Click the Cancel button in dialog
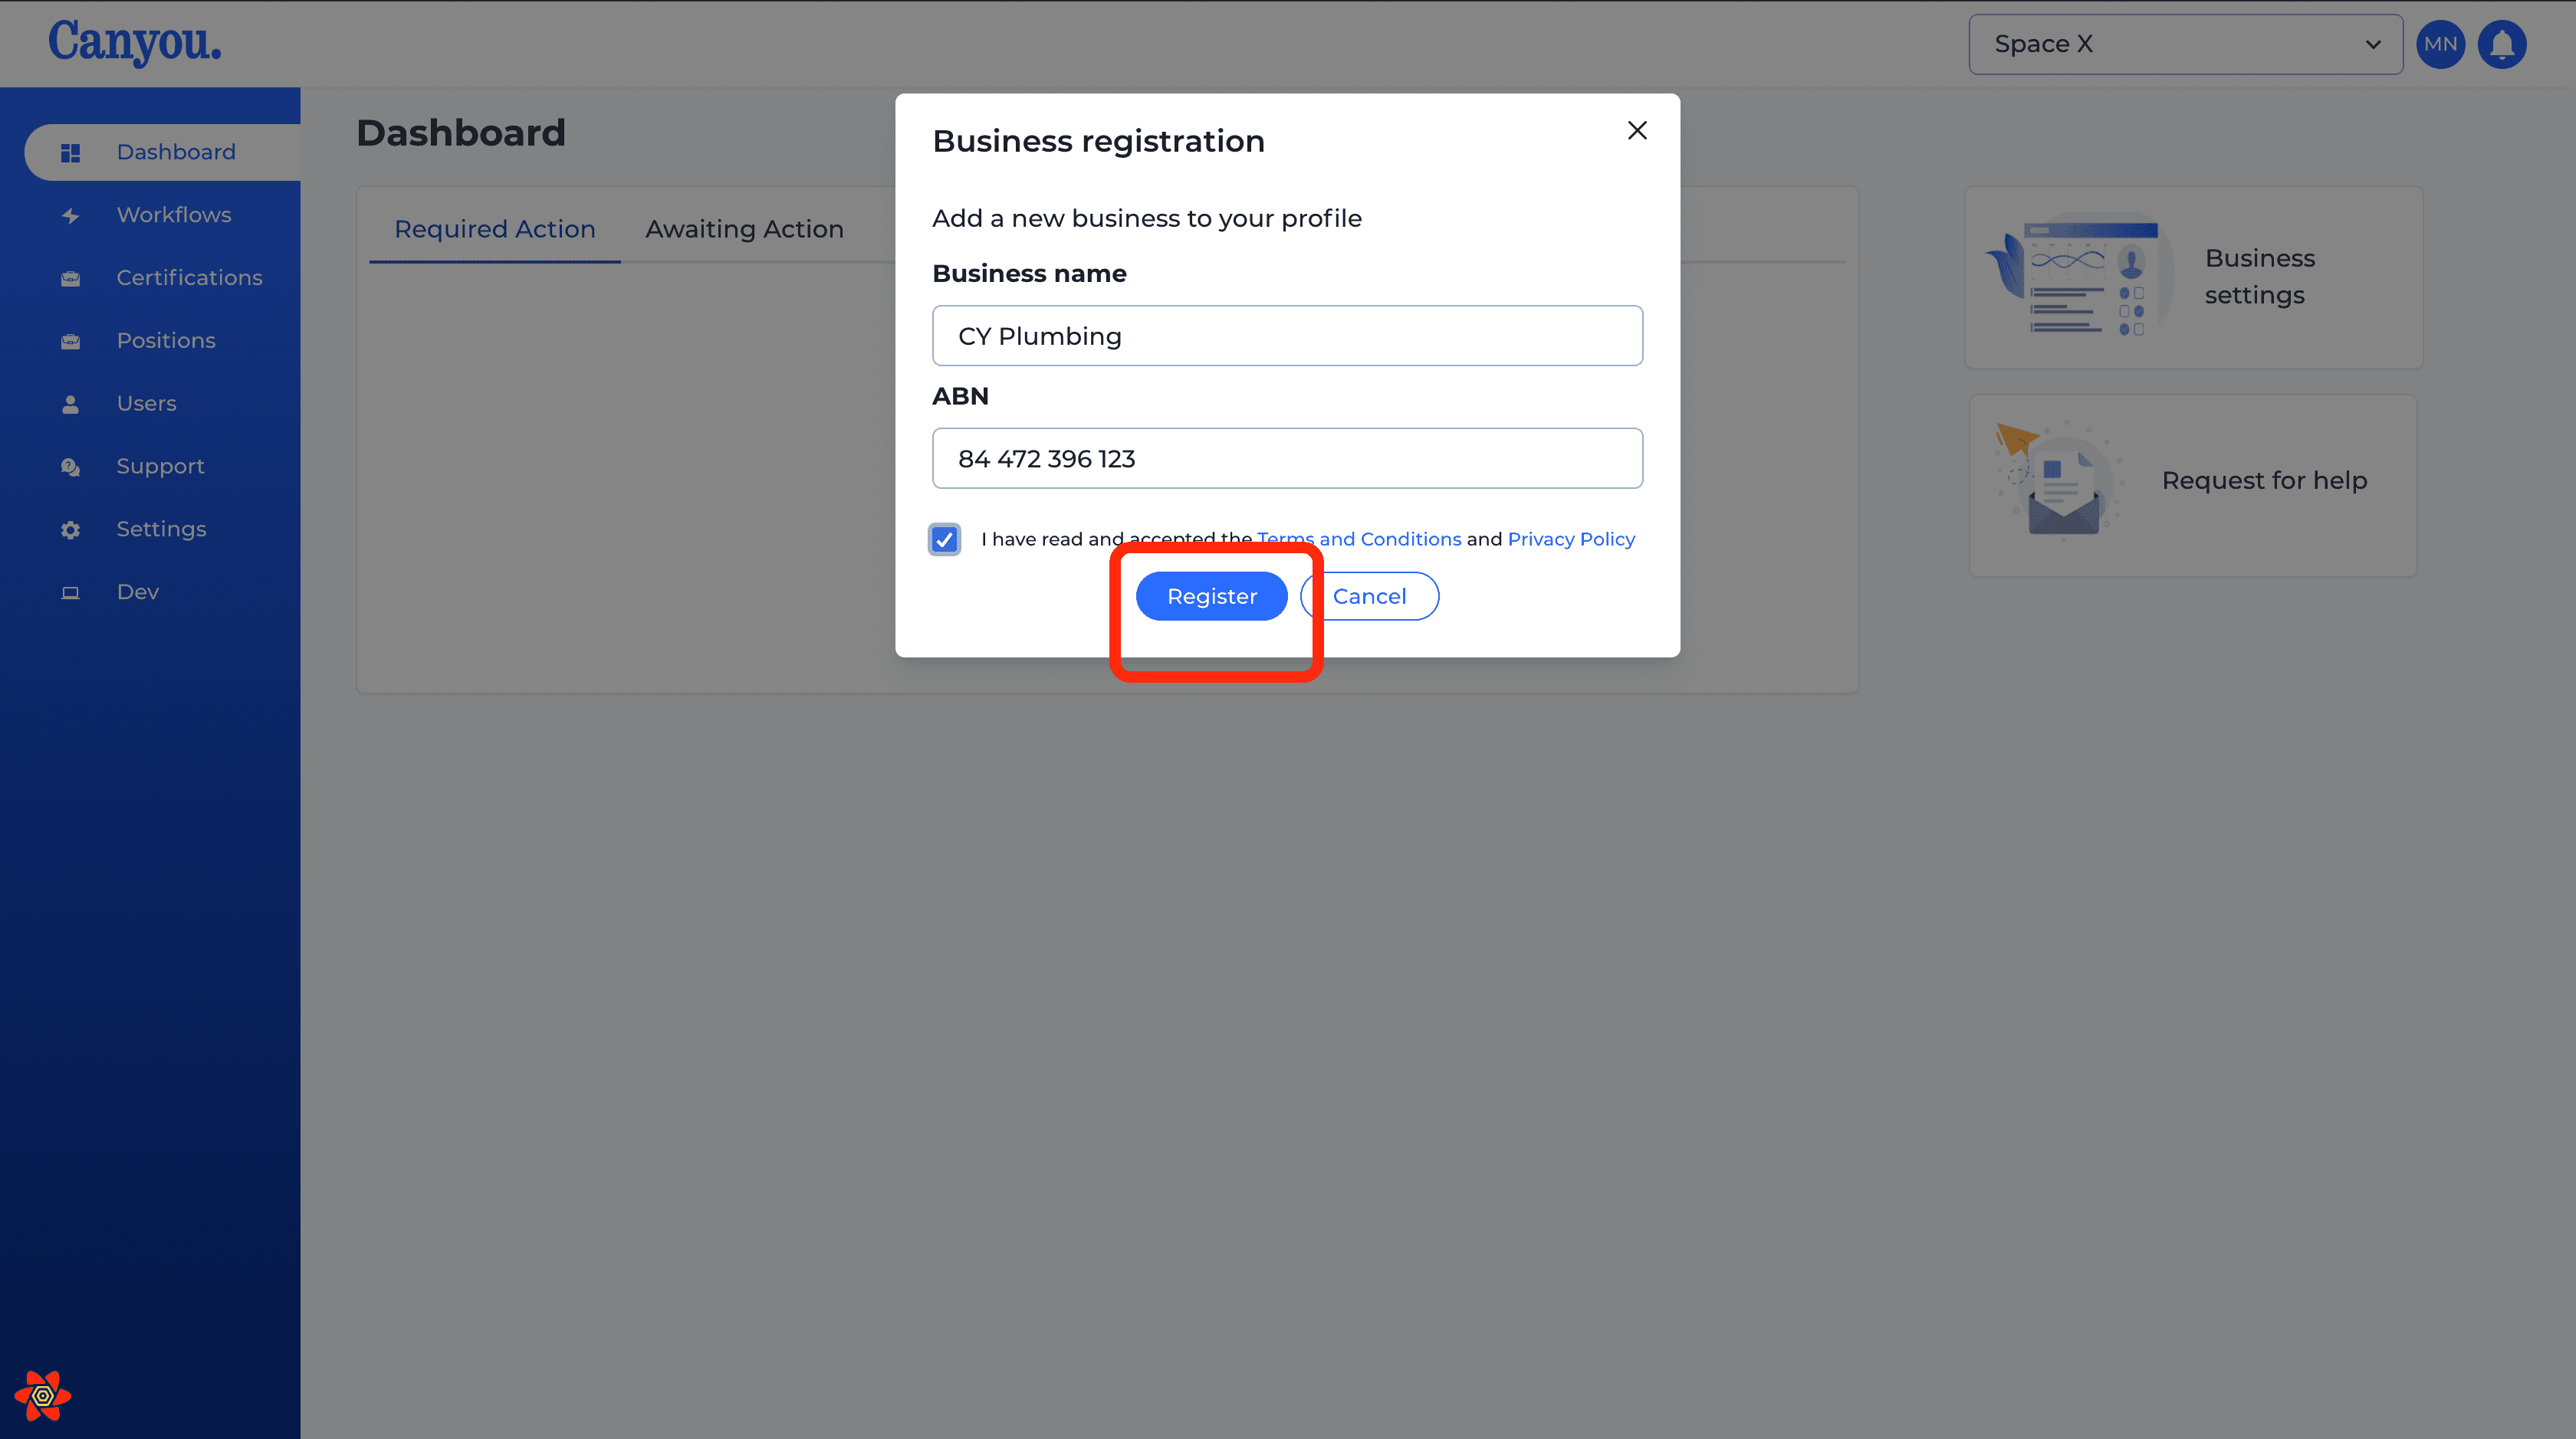 tap(1369, 597)
